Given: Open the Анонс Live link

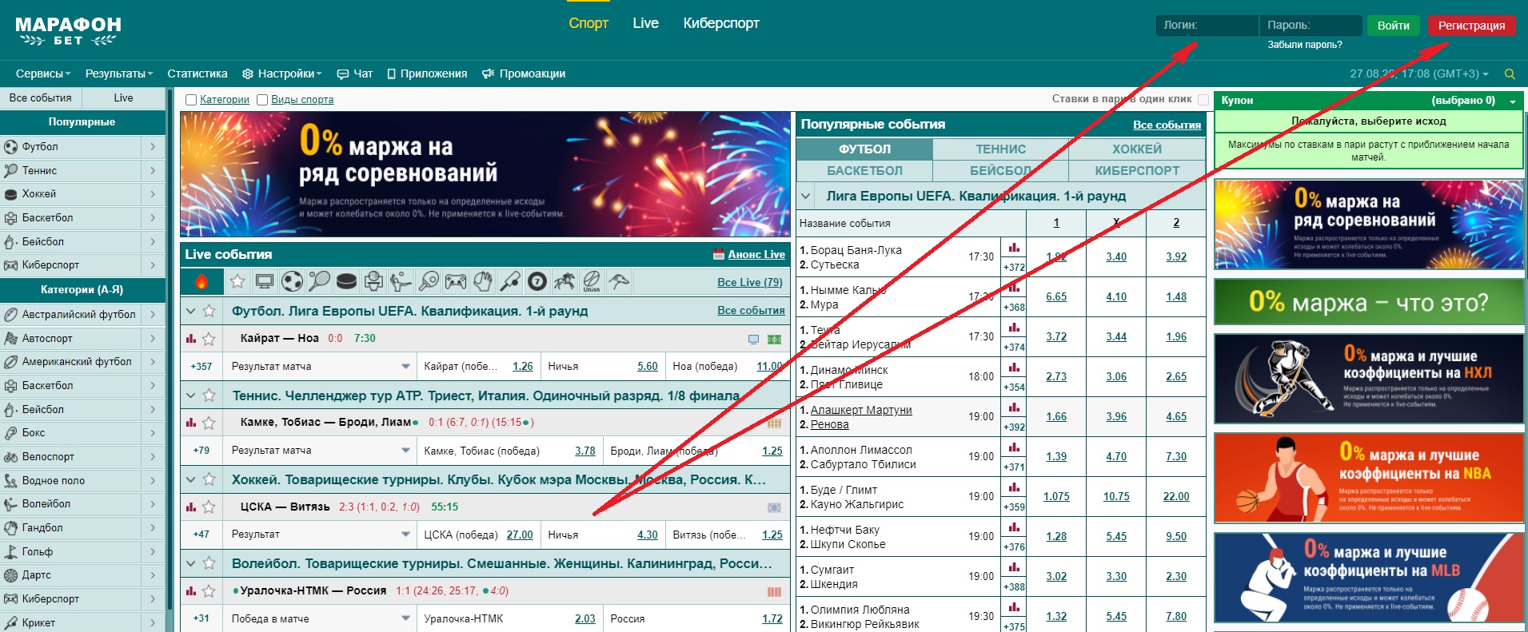Looking at the screenshot, I should 756,254.
